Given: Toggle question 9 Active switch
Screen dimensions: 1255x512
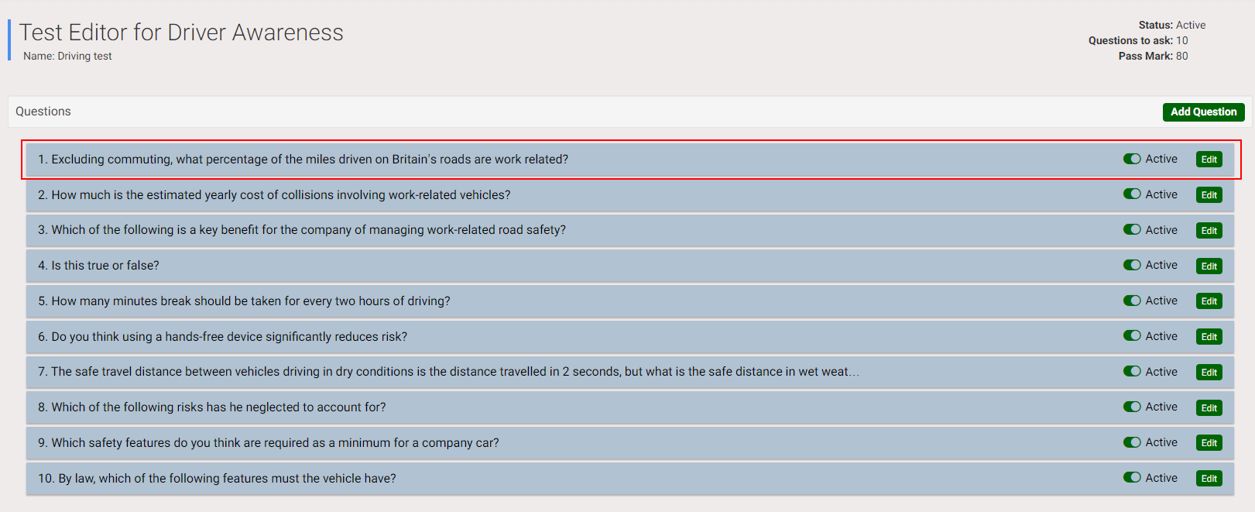Looking at the screenshot, I should coord(1132,442).
